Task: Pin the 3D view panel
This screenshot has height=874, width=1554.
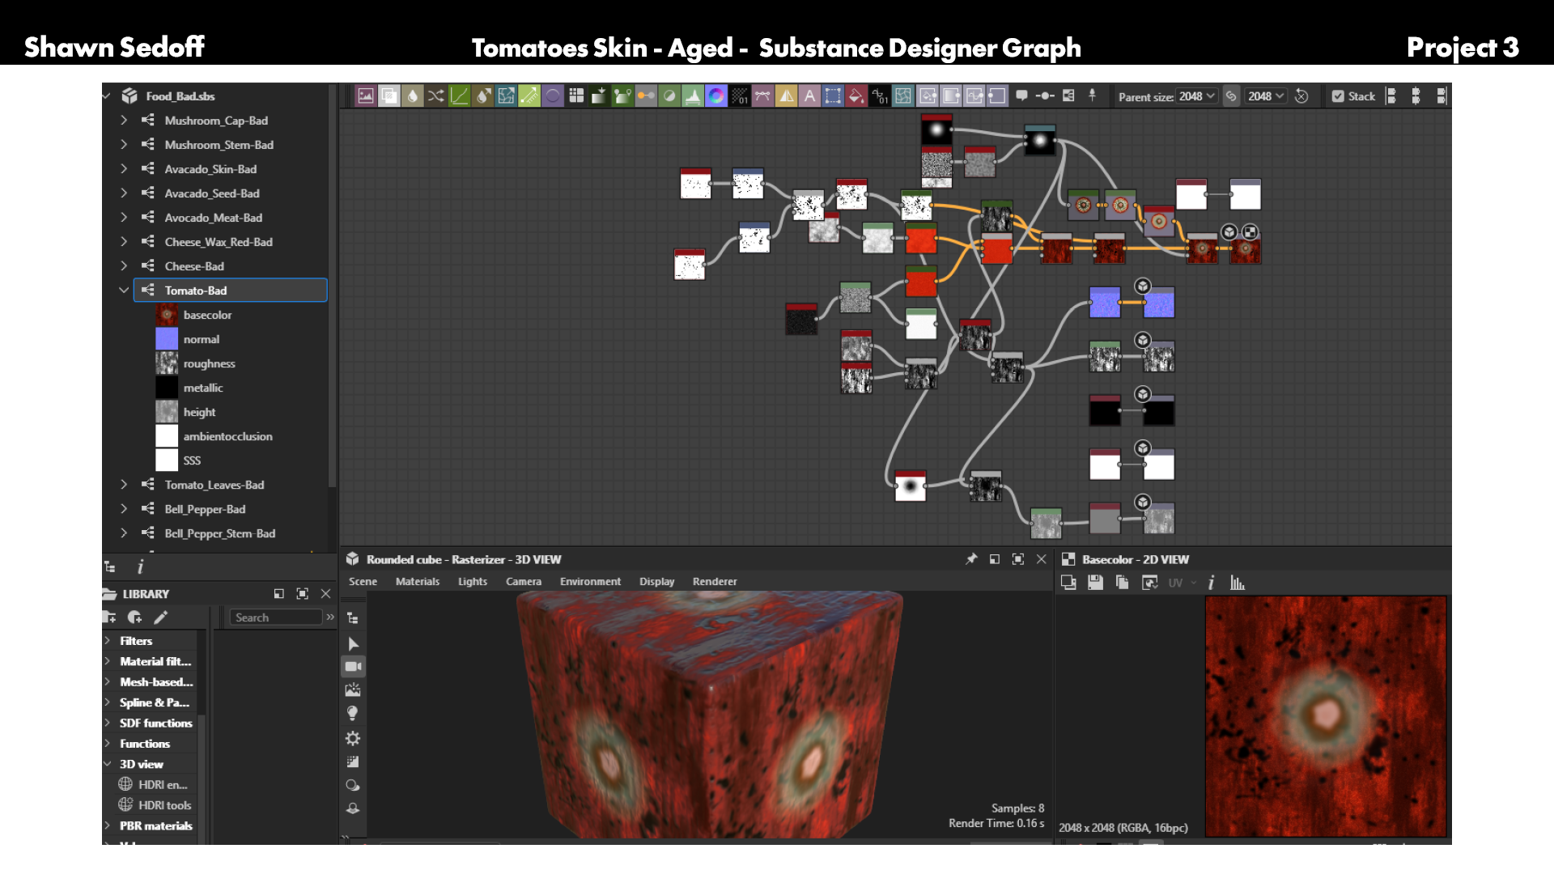Action: point(971,559)
